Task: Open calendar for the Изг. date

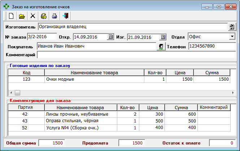Action: click(163, 37)
